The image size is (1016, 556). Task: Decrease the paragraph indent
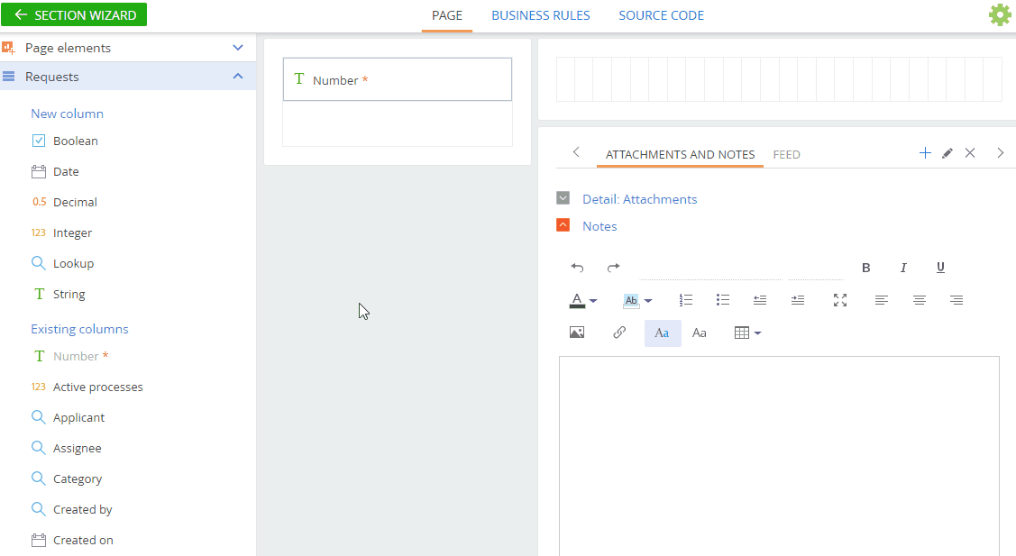[760, 300]
